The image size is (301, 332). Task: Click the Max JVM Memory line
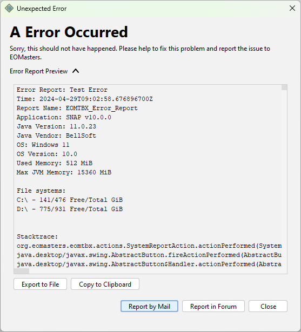tap(64, 172)
